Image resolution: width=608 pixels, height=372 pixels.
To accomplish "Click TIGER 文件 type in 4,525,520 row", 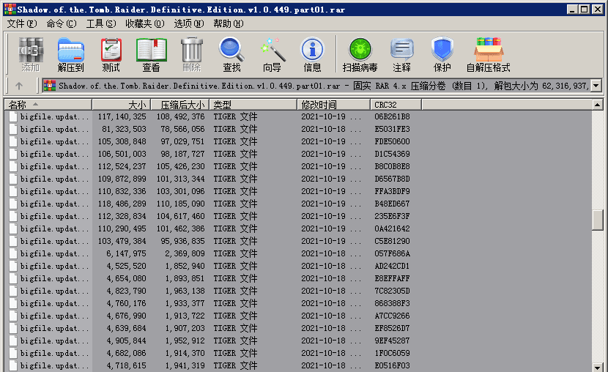I will [x=235, y=266].
